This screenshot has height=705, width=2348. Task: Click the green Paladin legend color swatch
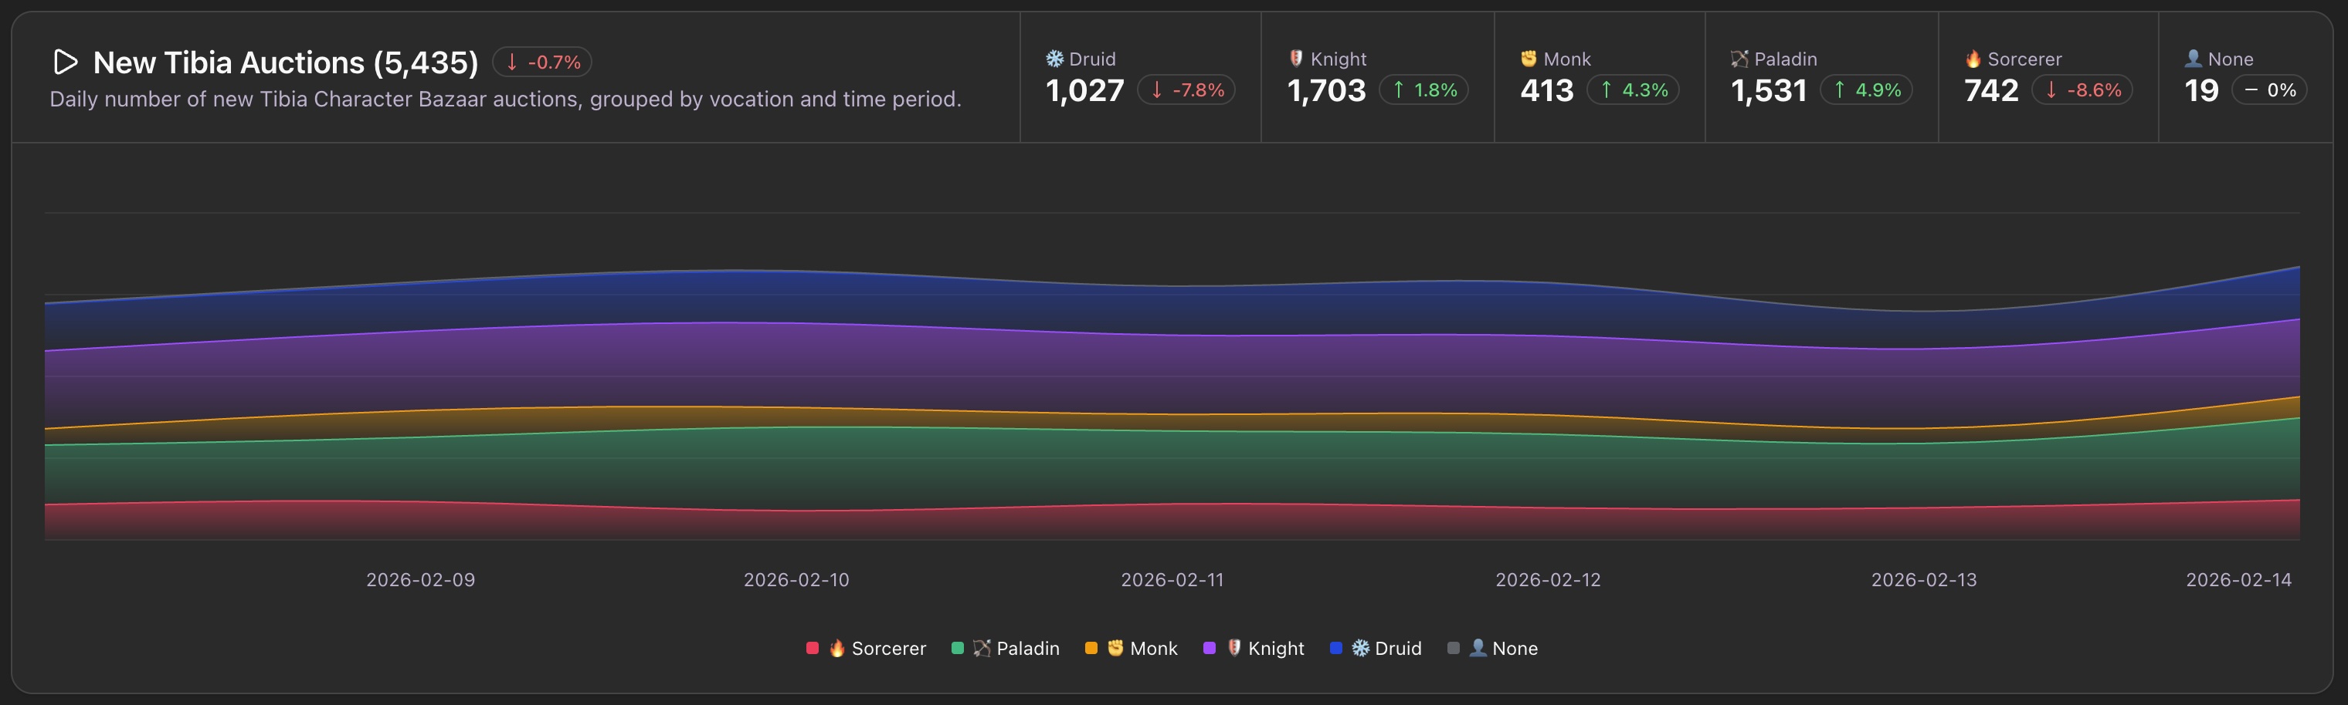click(x=957, y=649)
